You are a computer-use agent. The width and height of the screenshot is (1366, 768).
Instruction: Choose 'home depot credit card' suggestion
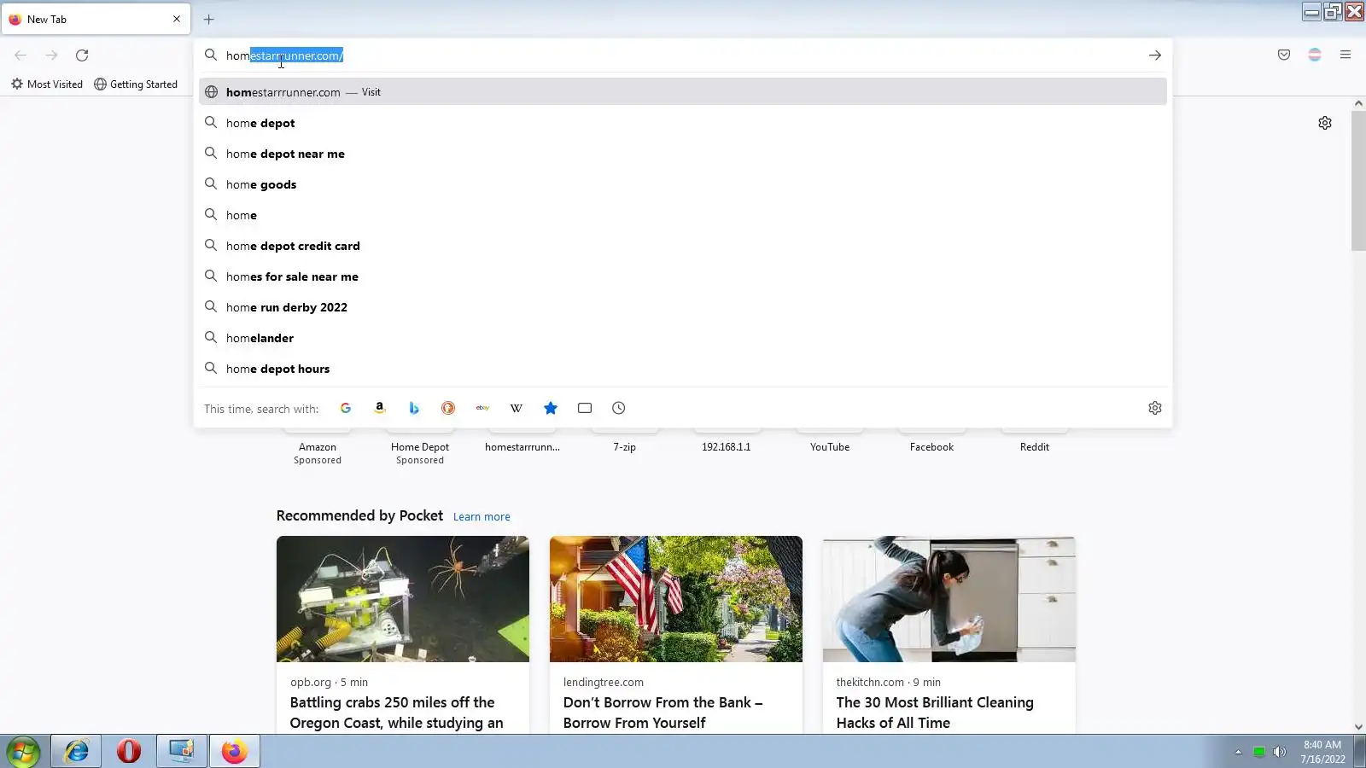click(683, 246)
